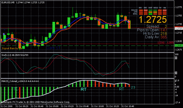Click the bright green EMA M15 signal bar
Viewport: 183px width, 108px height.
[150, 14]
